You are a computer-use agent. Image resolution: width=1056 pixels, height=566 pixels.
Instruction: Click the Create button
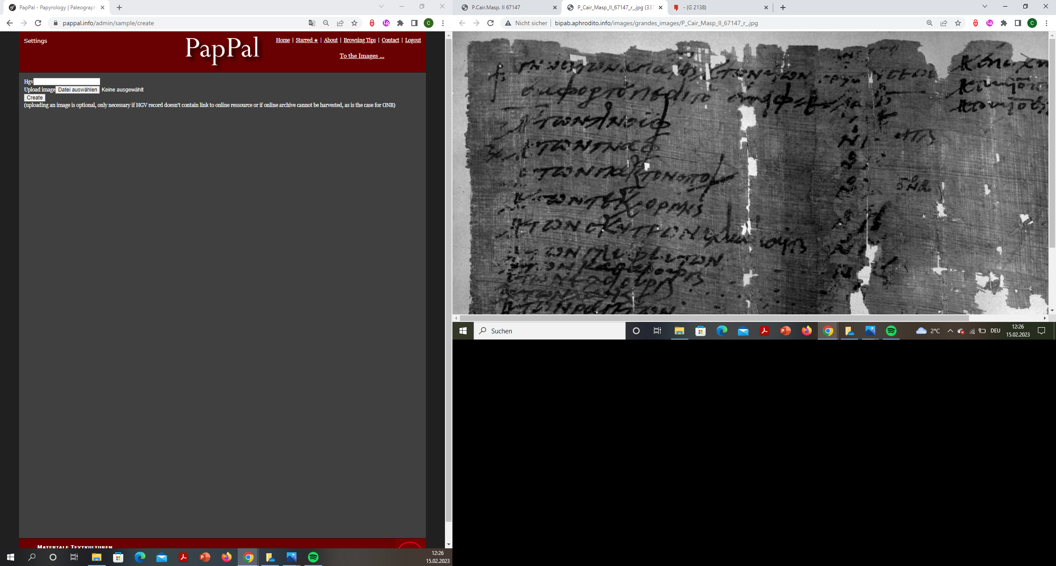(x=34, y=98)
